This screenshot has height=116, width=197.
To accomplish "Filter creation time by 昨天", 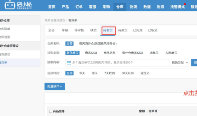I will 95,73.
